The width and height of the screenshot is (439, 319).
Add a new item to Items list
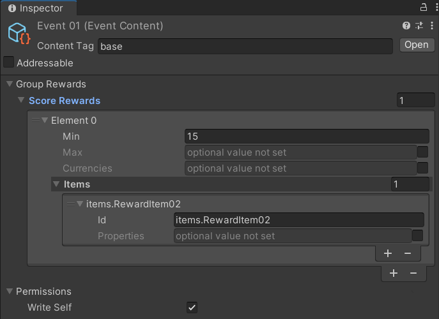tap(388, 253)
